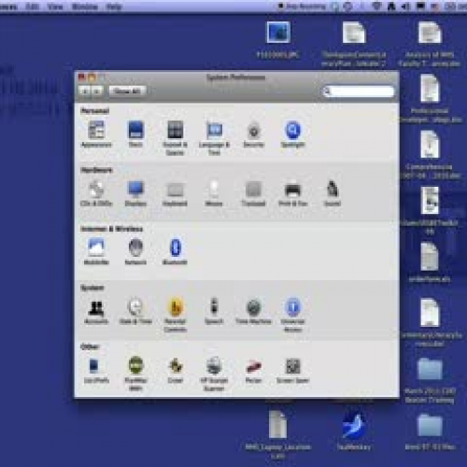467x467 pixels.
Task: Open Keyboard preferences
Action: [175, 193]
